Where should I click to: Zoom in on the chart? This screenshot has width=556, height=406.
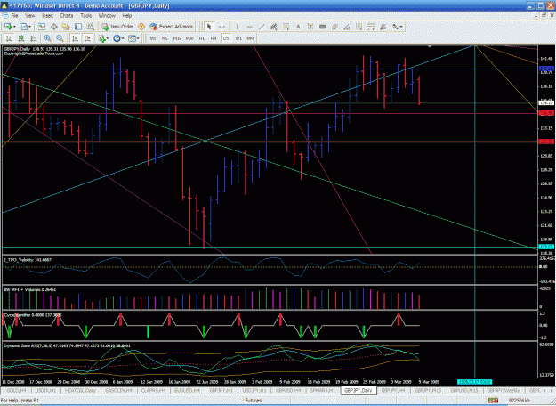point(47,38)
